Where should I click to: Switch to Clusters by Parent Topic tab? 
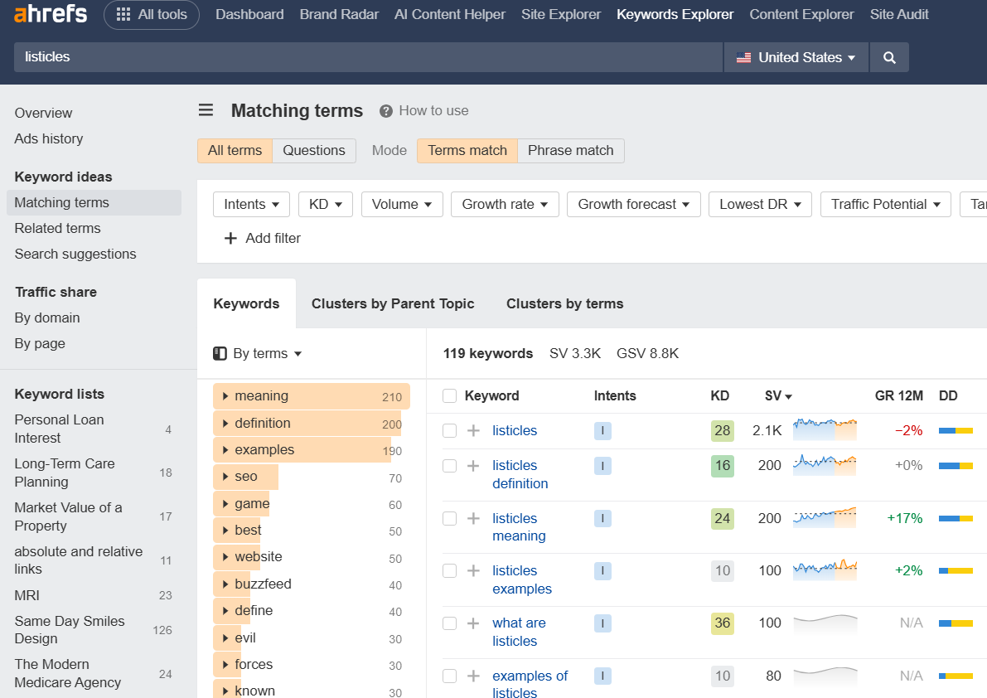point(393,303)
